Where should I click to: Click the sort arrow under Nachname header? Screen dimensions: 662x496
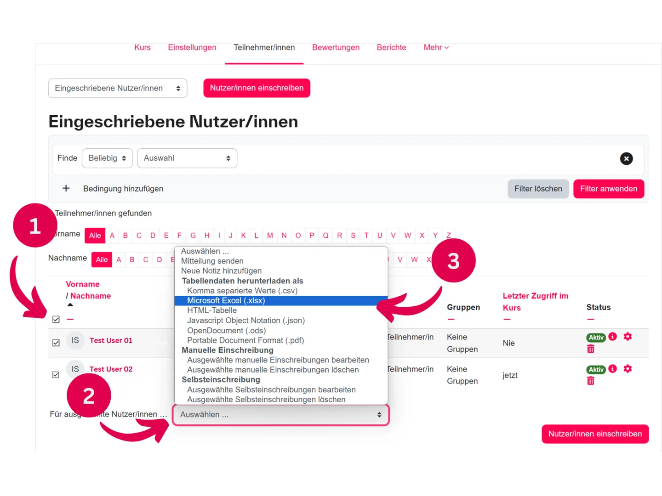[70, 304]
